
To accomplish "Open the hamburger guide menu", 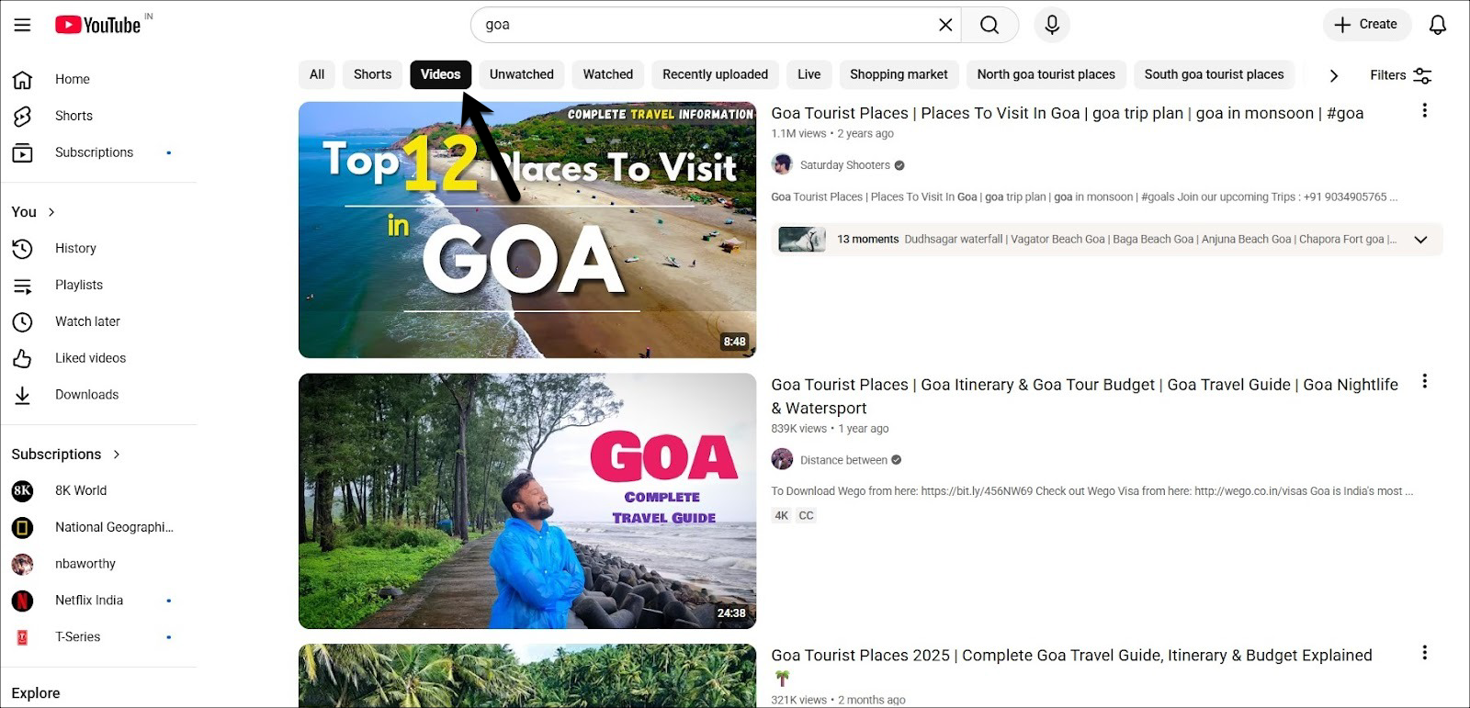I will (x=22, y=25).
